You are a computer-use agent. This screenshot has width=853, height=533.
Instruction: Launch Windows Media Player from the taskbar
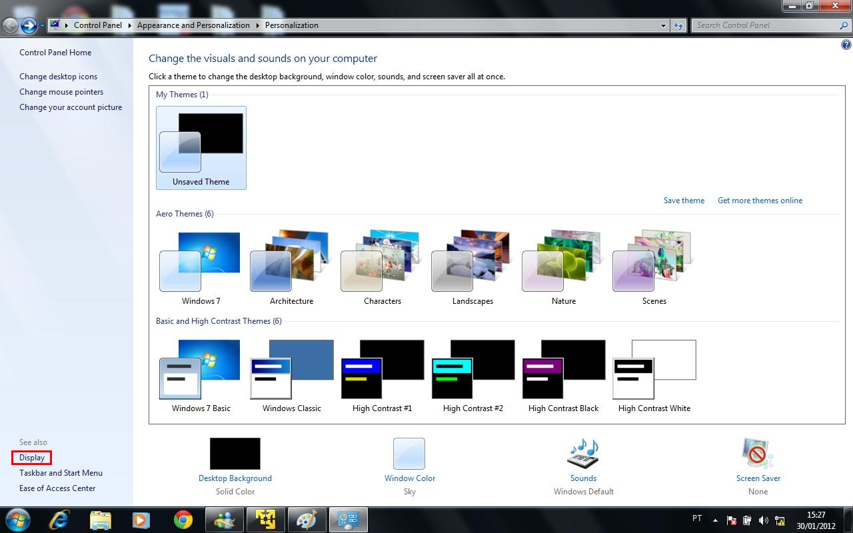click(x=141, y=520)
